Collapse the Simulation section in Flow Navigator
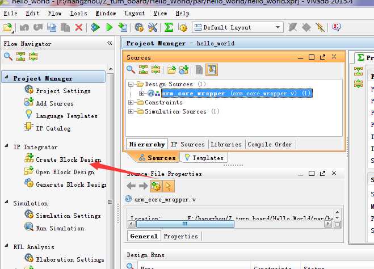This screenshot has height=269, width=374. pos(6,202)
